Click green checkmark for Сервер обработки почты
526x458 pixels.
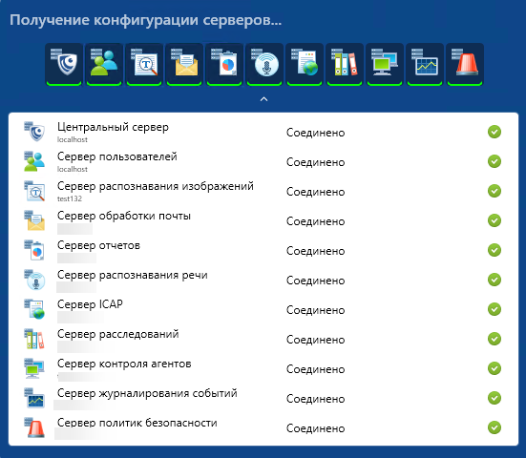pyautogui.click(x=494, y=220)
